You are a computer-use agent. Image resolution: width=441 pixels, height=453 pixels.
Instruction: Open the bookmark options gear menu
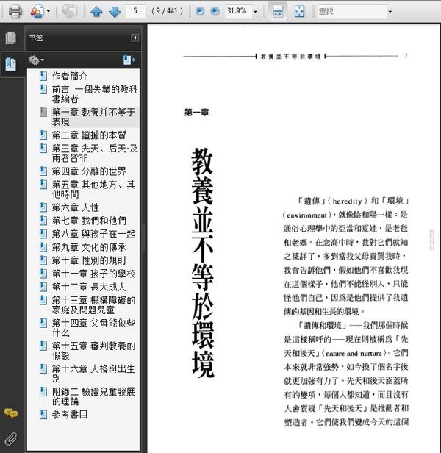[x=36, y=60]
